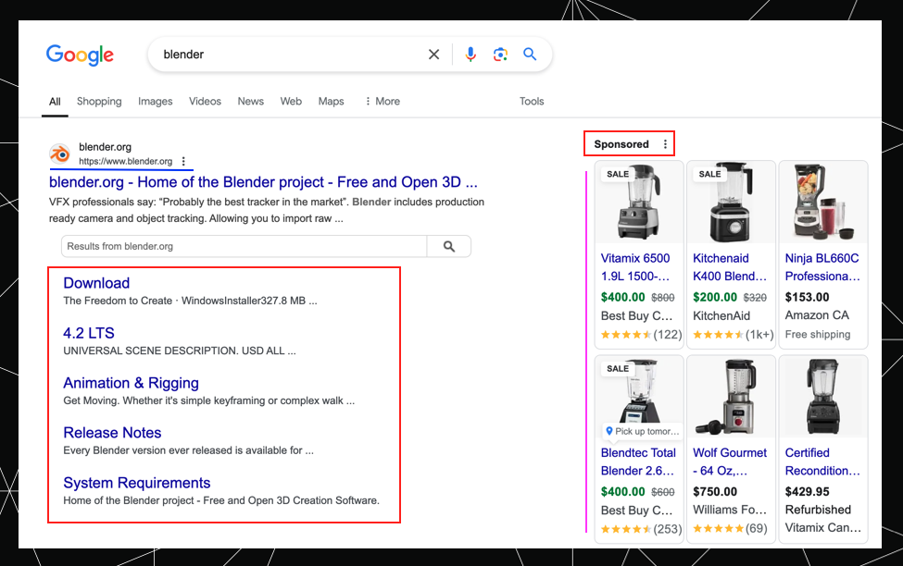Image resolution: width=903 pixels, height=566 pixels.
Task: Switch to the Images tab
Action: tap(155, 102)
